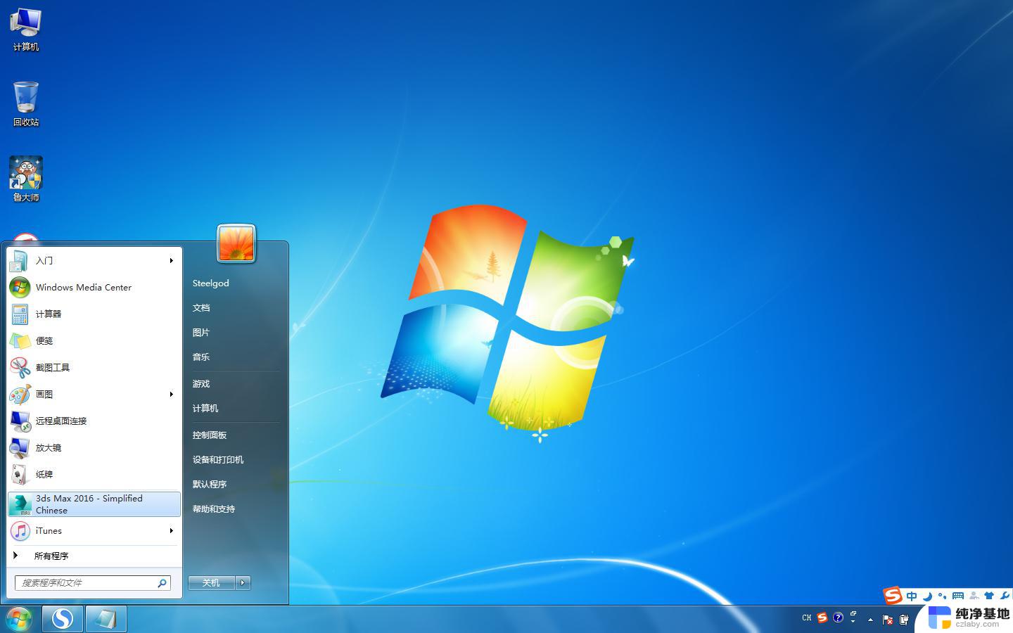
Task: Launch the 鲁大师 desktop shortcut
Action: [26, 179]
